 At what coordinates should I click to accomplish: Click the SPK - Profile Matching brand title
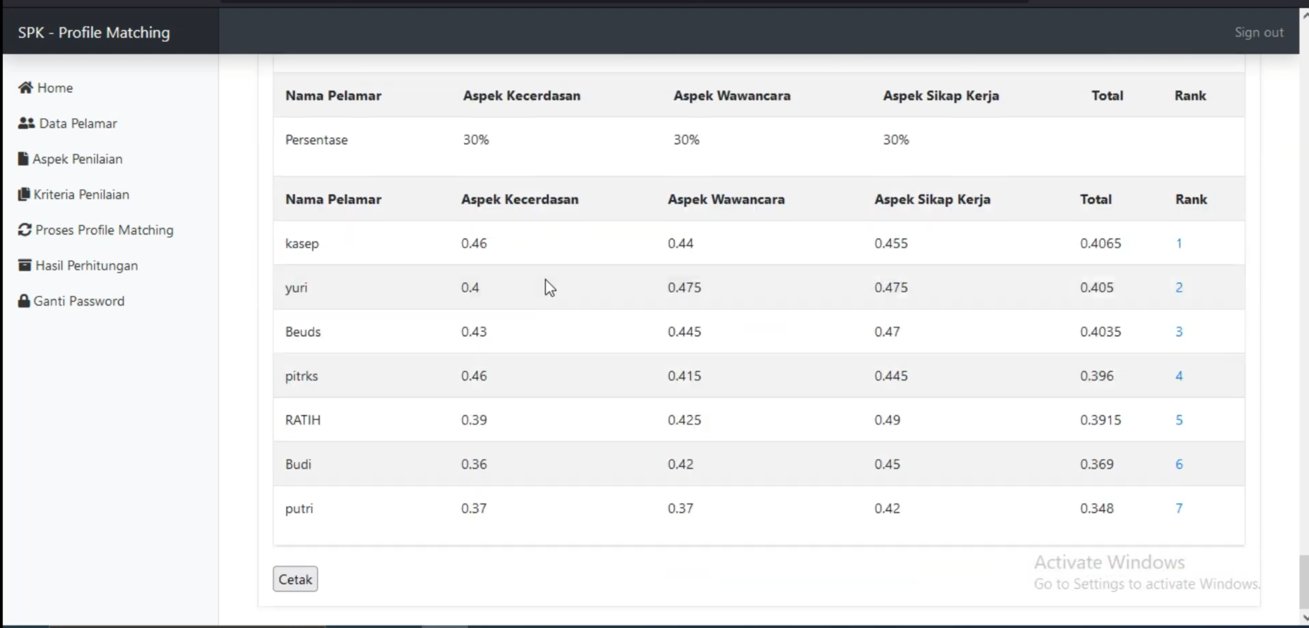(94, 32)
